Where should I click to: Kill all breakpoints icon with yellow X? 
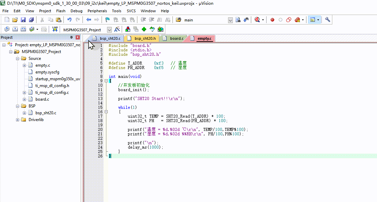pyautogui.click(x=298, y=20)
